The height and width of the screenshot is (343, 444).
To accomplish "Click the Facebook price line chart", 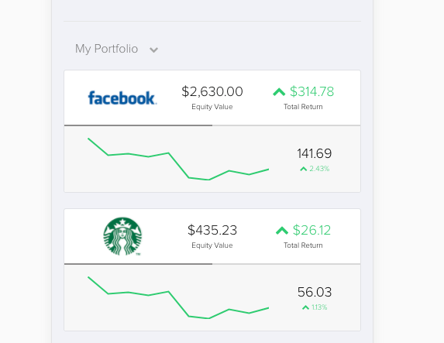I will click(x=178, y=159).
